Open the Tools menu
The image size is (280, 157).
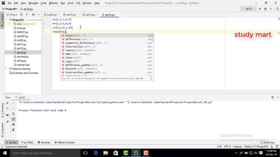click(70, 3)
